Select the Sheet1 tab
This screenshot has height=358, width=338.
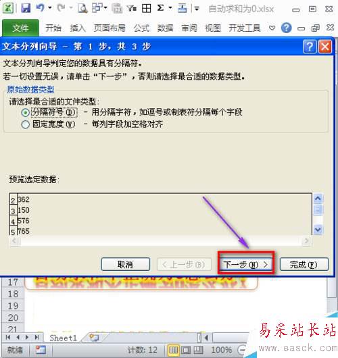63,338
